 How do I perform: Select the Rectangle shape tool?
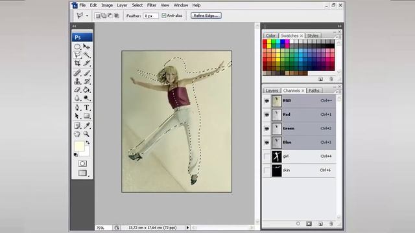pyautogui.click(x=86, y=116)
